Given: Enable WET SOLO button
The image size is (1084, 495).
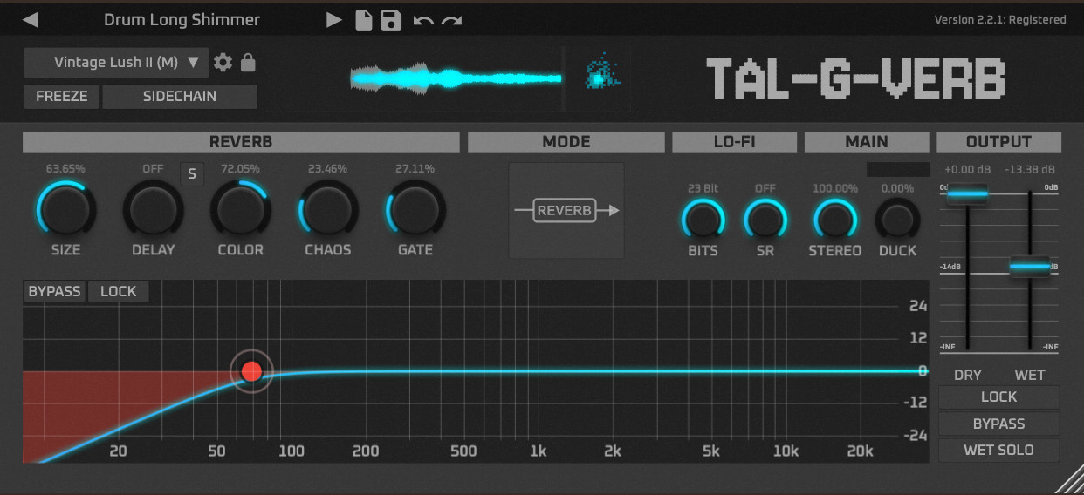Looking at the screenshot, I should pyautogui.click(x=998, y=450).
